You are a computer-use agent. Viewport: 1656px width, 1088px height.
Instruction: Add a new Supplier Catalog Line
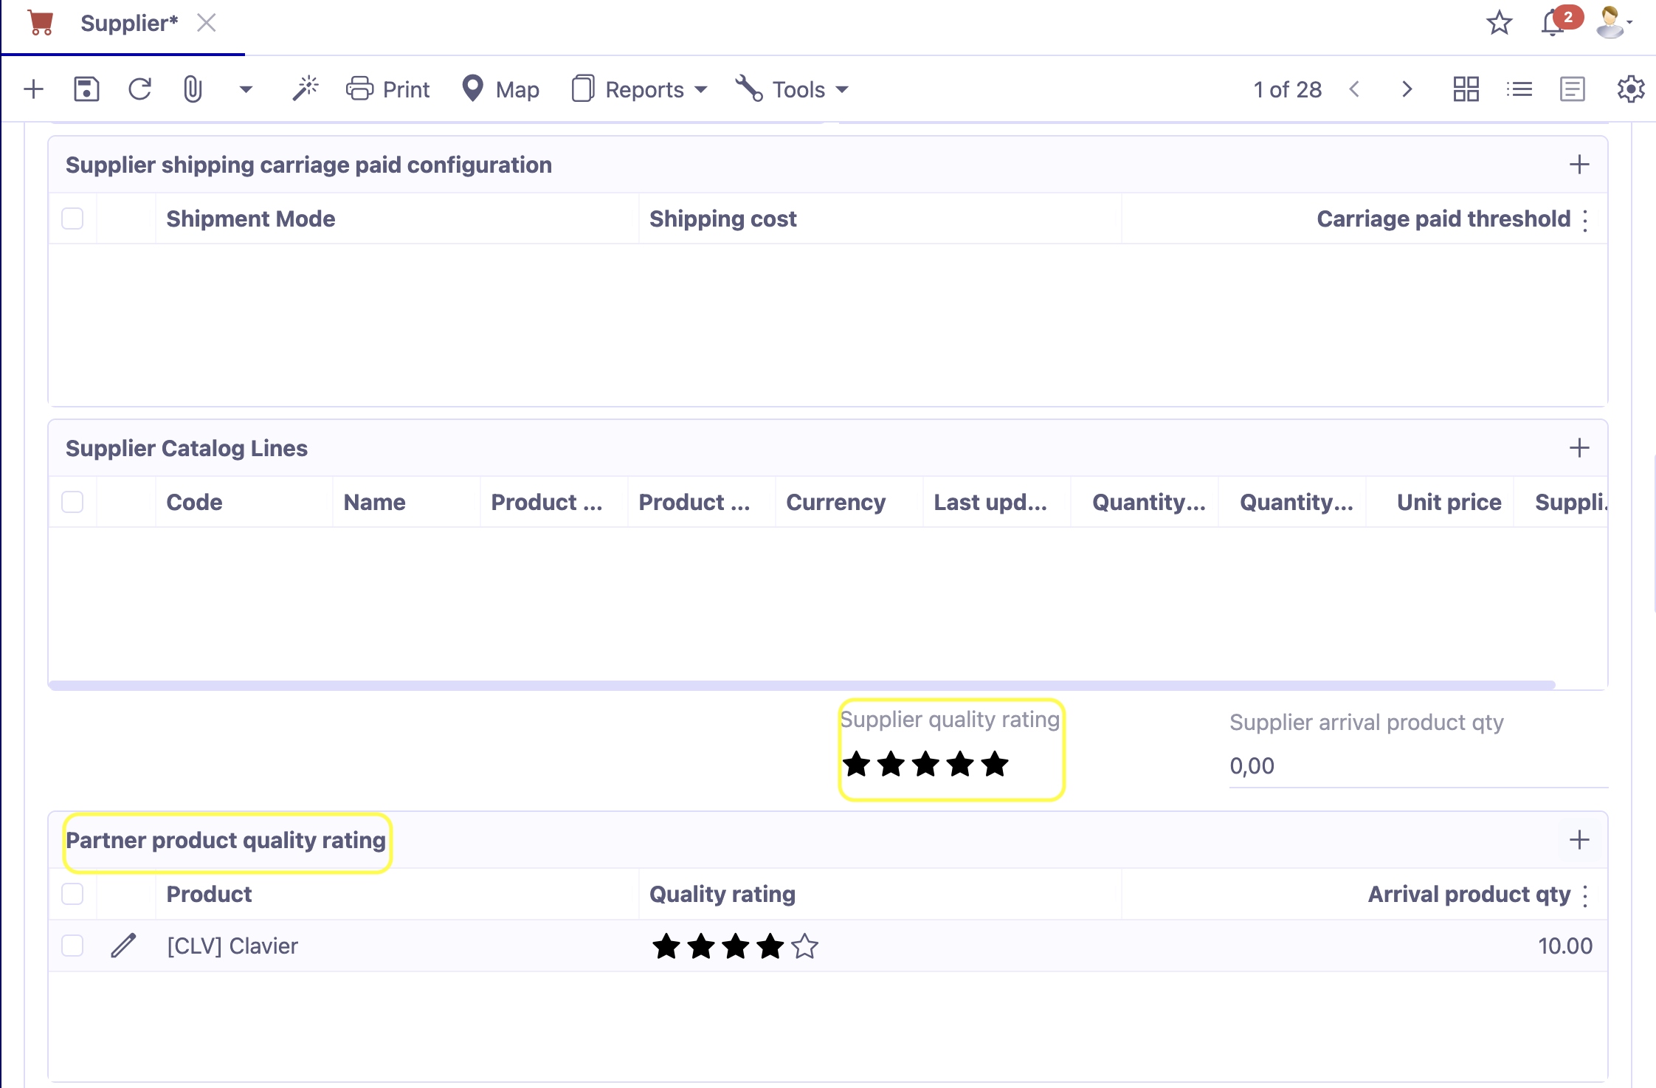coord(1579,447)
